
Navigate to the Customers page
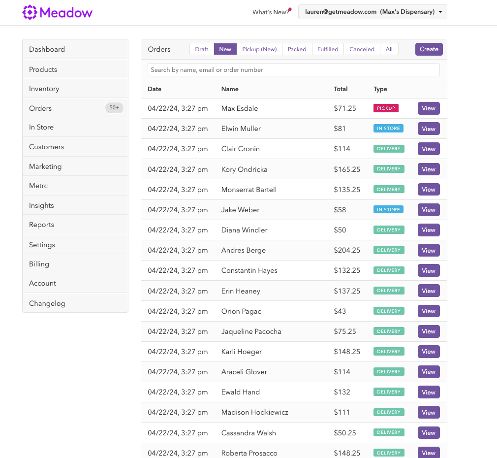[x=46, y=146]
